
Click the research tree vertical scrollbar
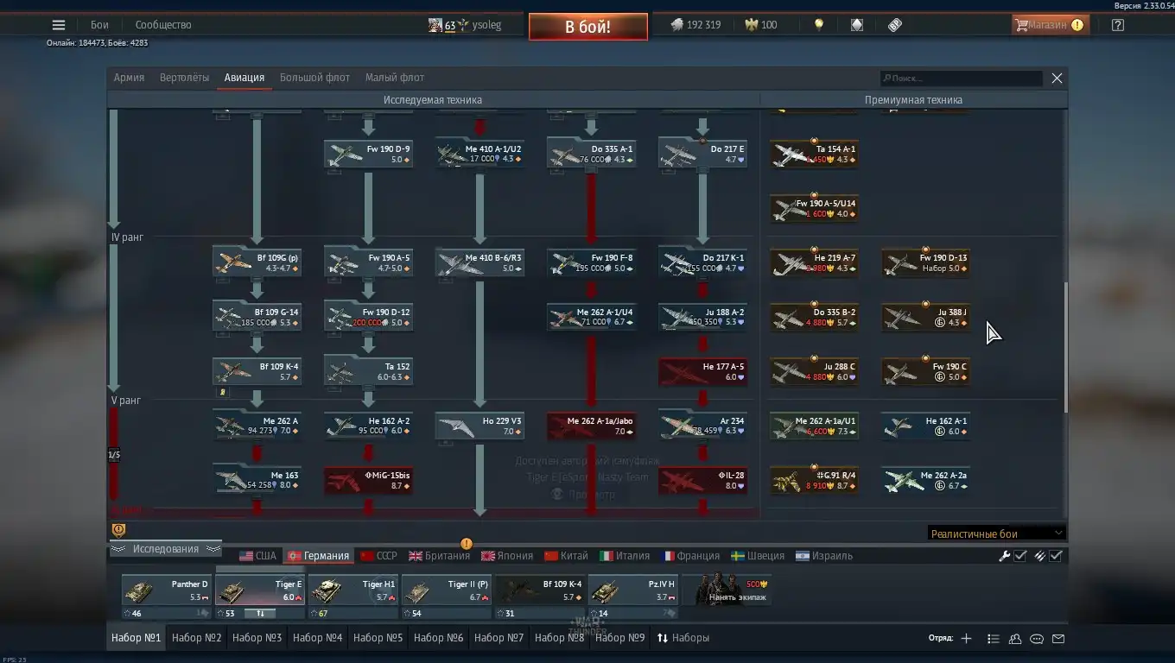pyautogui.click(x=1065, y=347)
